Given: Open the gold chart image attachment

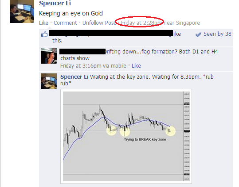Looking at the screenshot, I should click(x=126, y=137).
